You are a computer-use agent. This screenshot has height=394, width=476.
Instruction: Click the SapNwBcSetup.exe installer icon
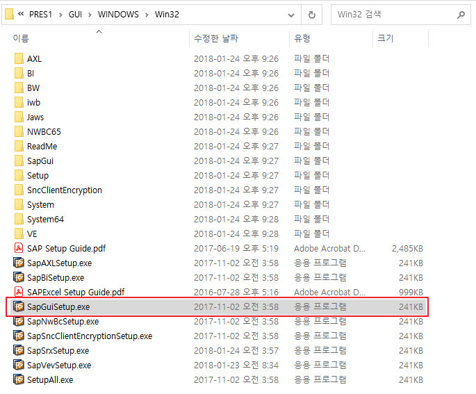[x=19, y=321]
